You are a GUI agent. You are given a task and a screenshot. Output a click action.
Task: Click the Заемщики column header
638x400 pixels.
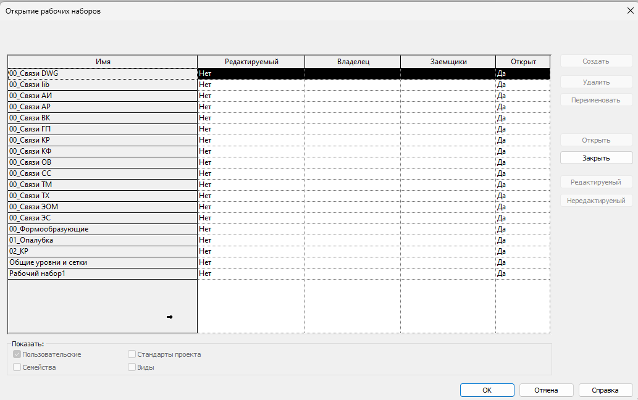448,62
